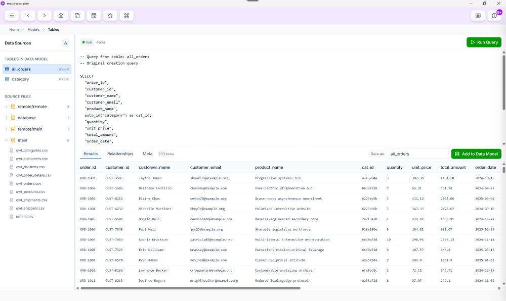The image size is (506, 301).
Task: Expand the remote/main source folder
Action: 7,129
